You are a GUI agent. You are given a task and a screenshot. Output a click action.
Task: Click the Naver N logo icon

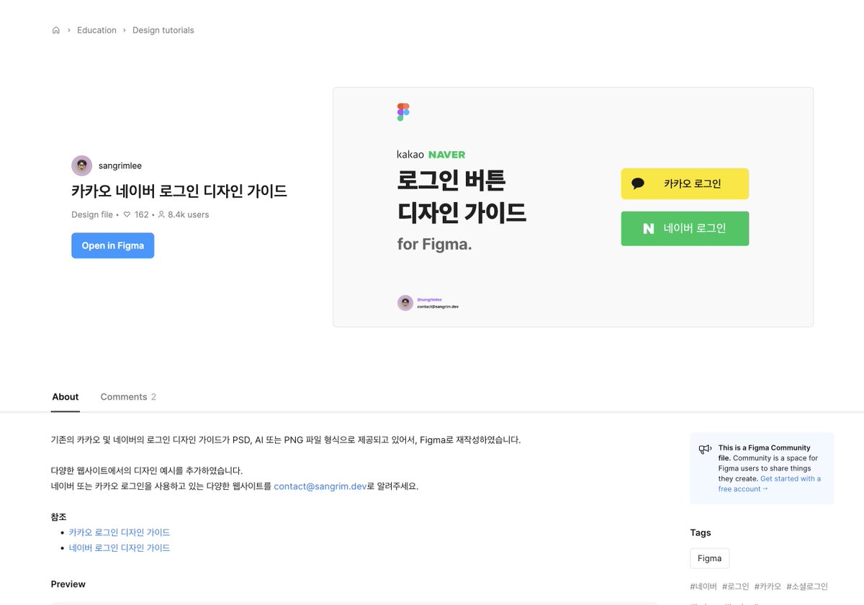tap(649, 229)
